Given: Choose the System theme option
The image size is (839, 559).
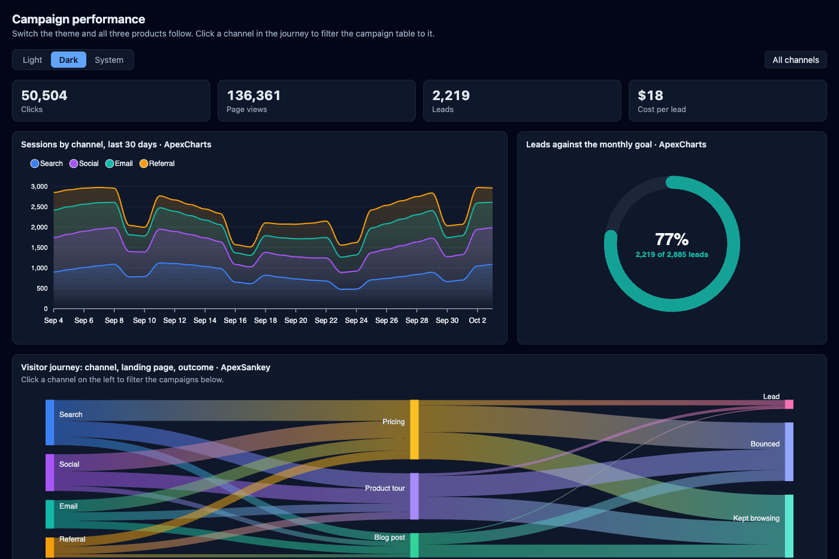Looking at the screenshot, I should pos(109,60).
